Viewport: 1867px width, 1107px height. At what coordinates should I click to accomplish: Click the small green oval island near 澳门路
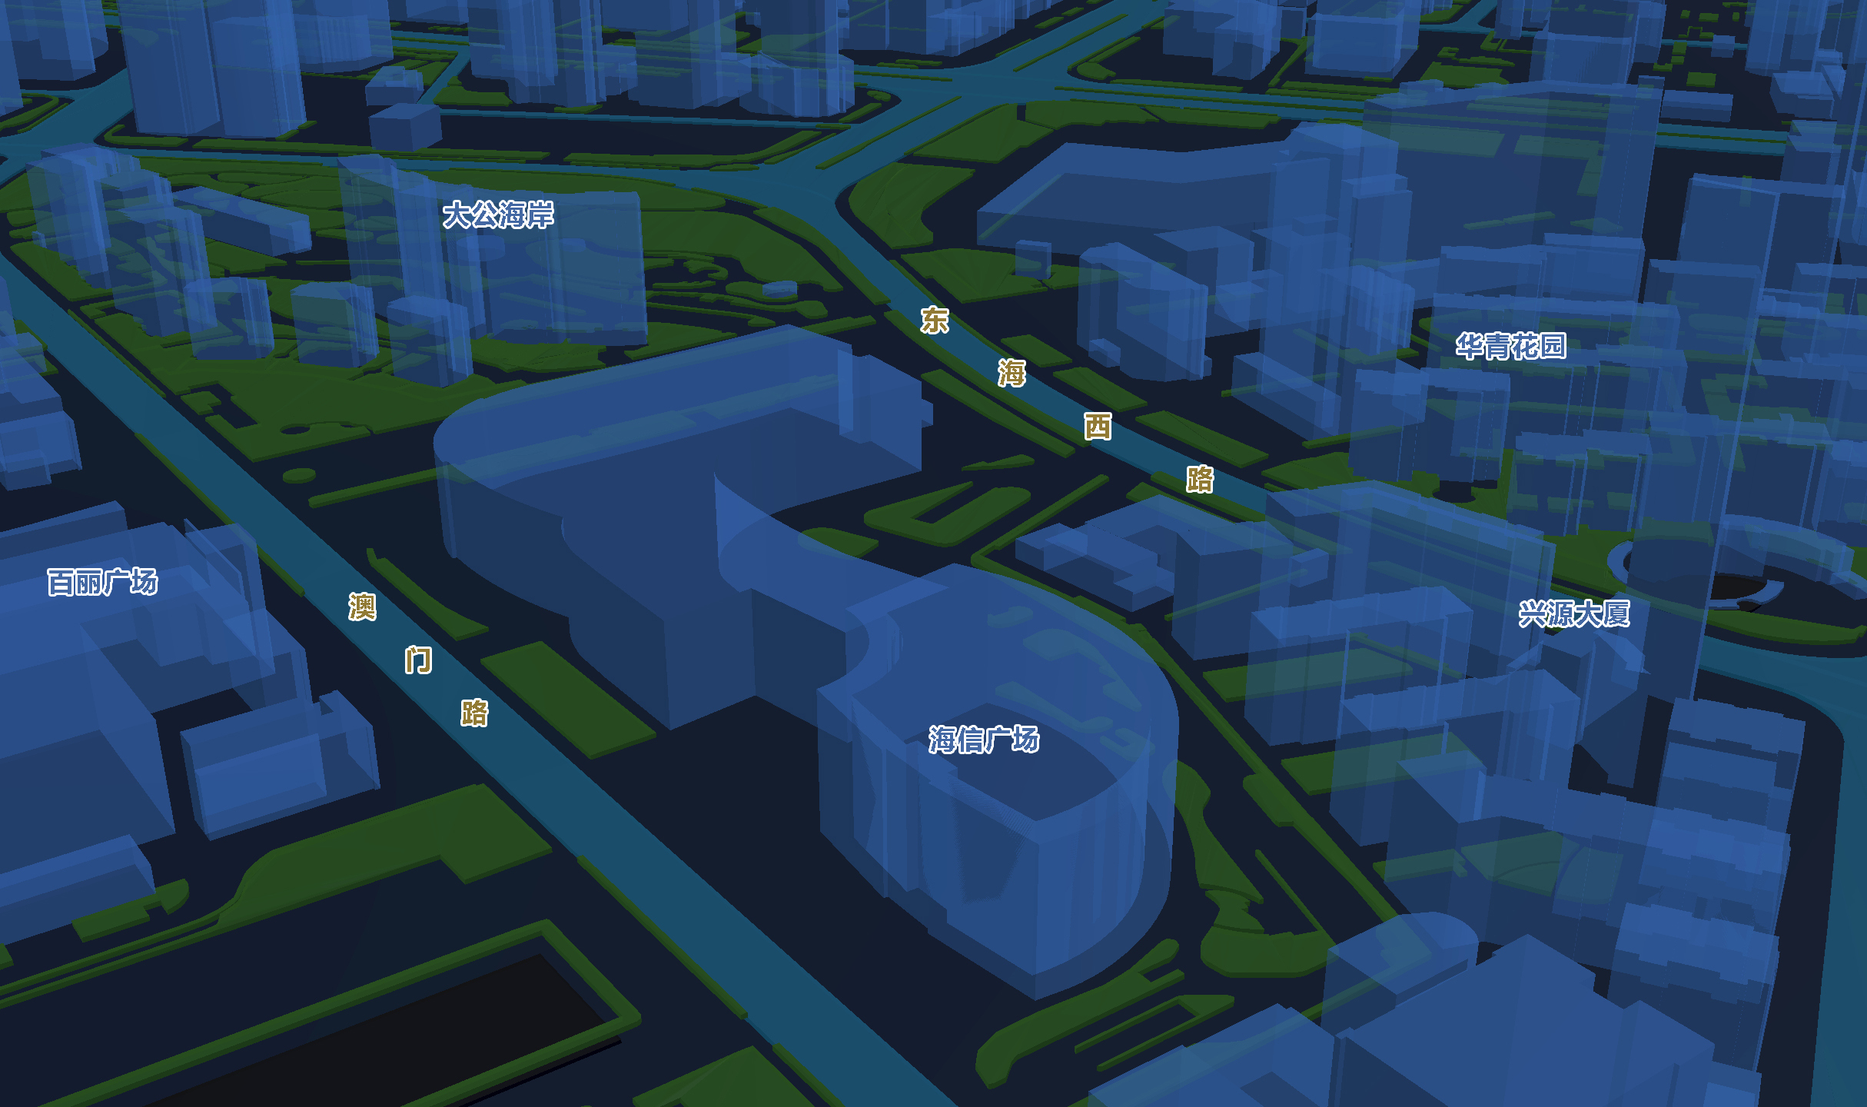point(299,476)
